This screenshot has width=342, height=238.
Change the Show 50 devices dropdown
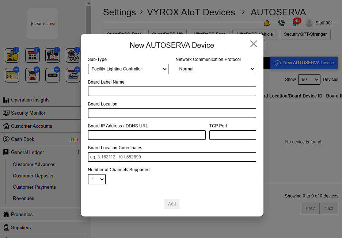pos(309,80)
